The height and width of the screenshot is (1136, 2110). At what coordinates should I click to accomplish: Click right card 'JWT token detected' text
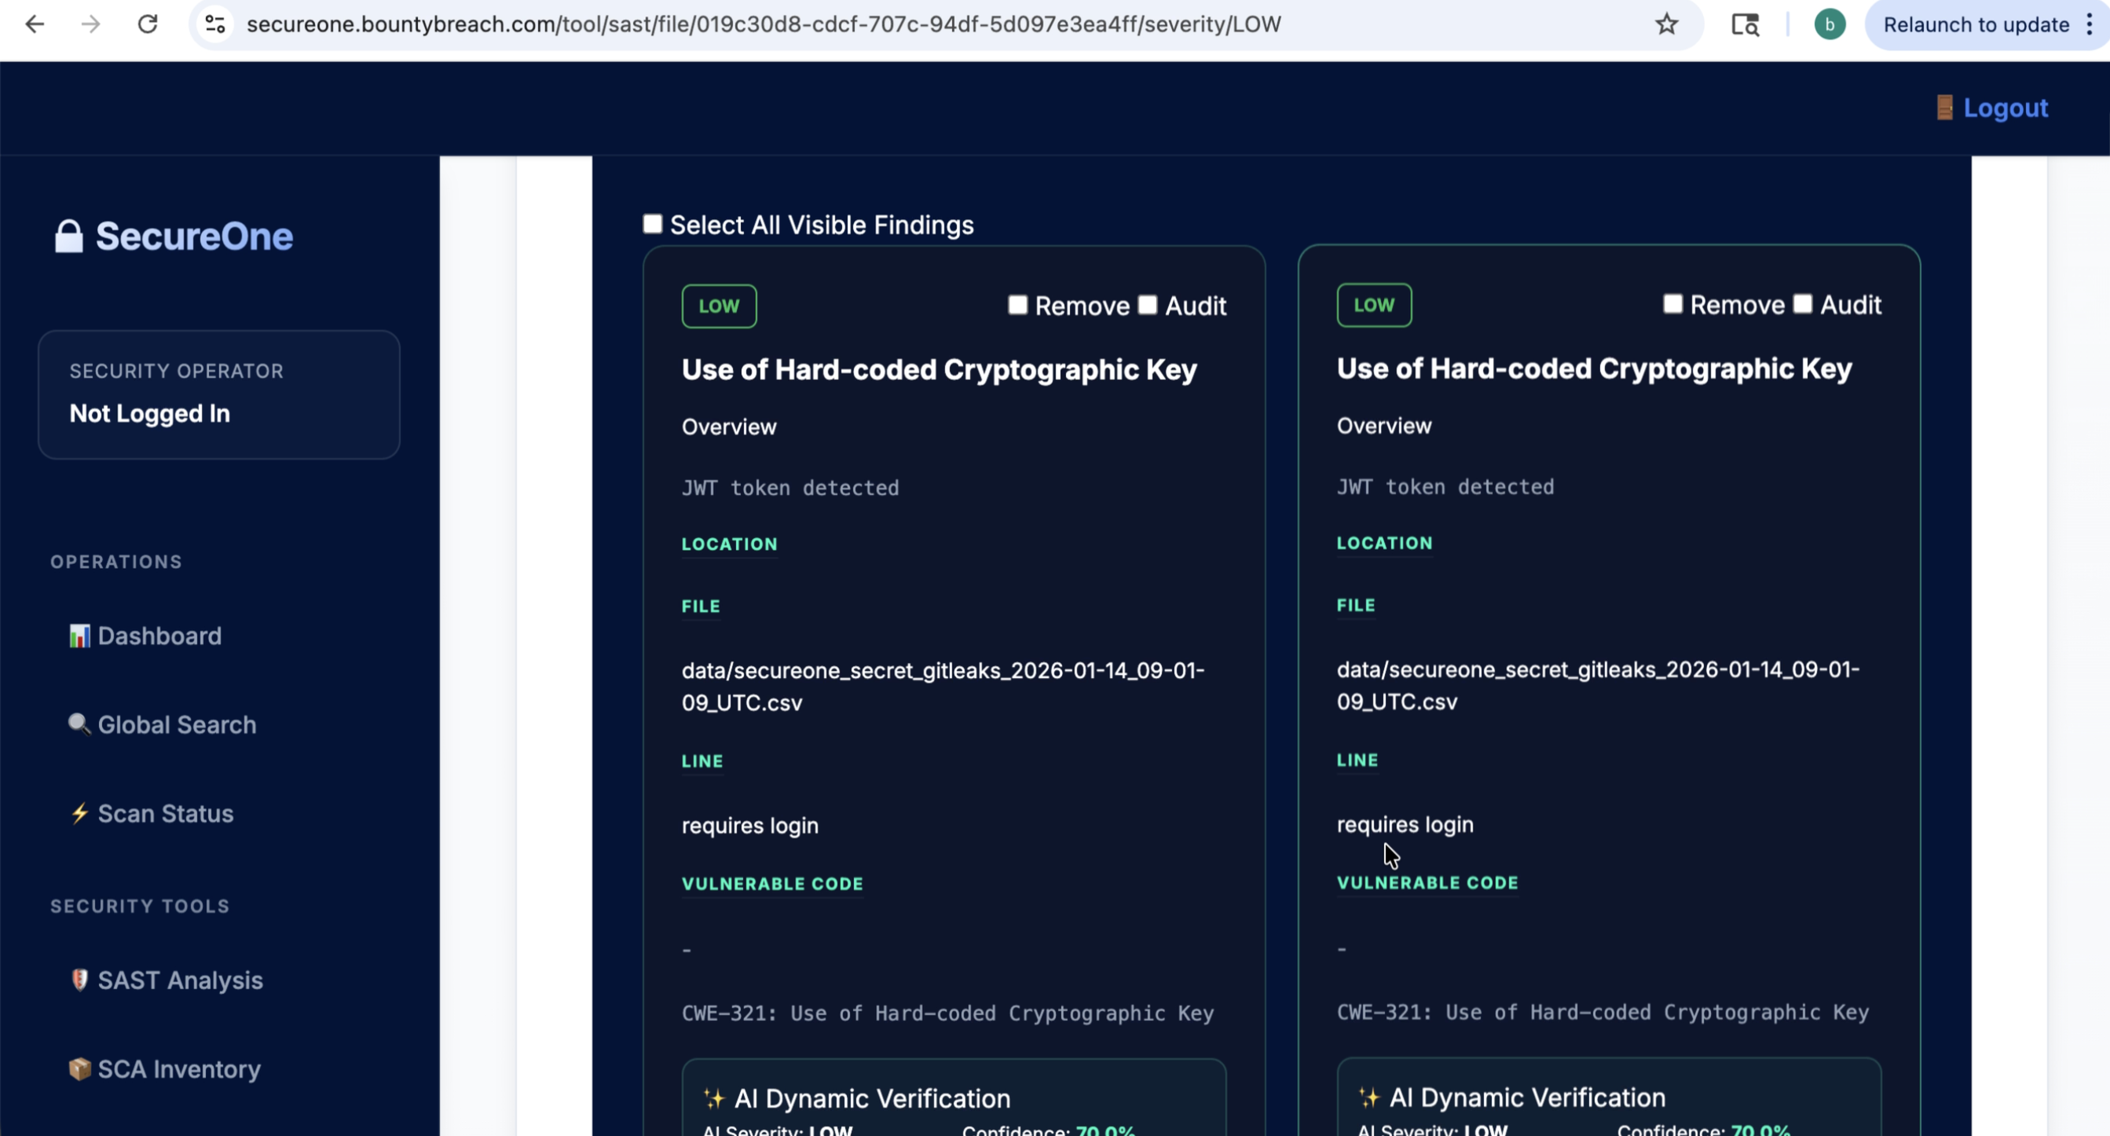1445,487
